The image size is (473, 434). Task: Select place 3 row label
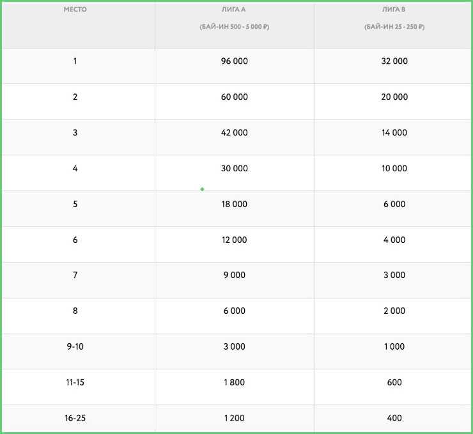click(x=75, y=133)
